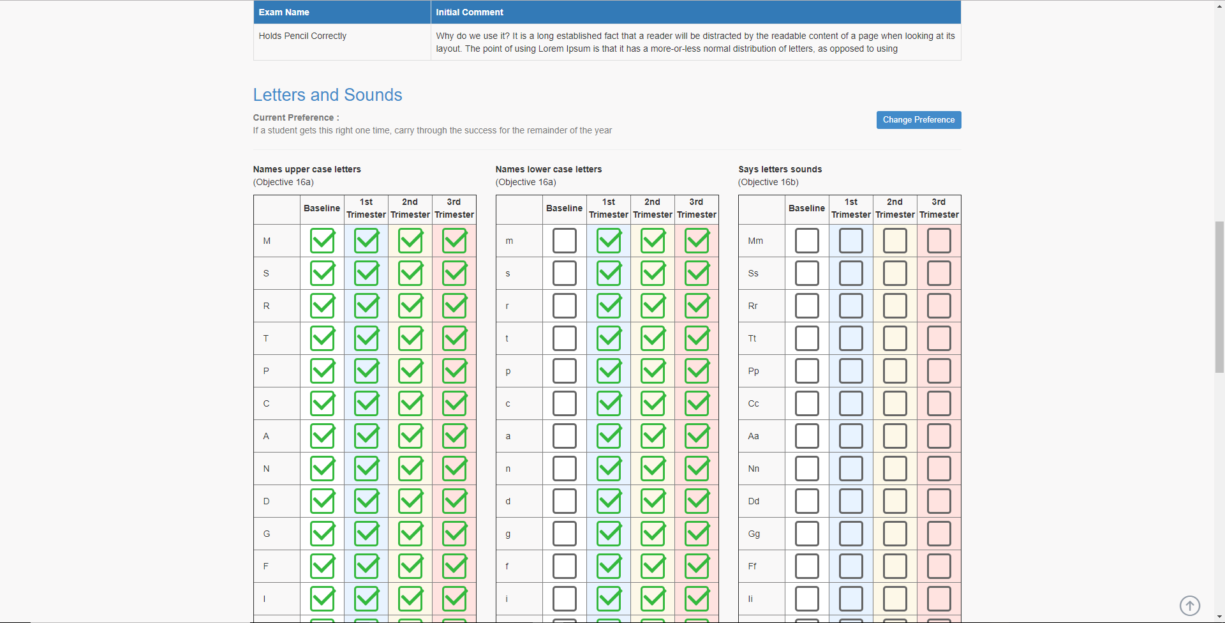Check lowercase c Baseline checkbox
This screenshot has width=1225, height=623.
coord(564,403)
